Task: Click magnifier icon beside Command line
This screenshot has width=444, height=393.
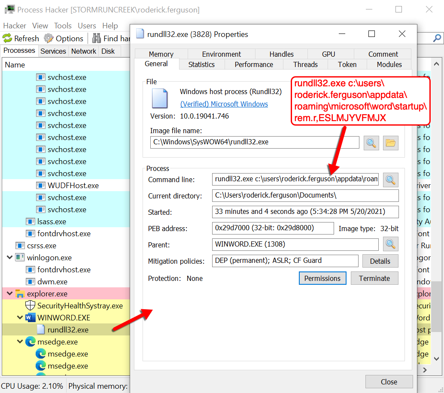Action: pyautogui.click(x=390, y=180)
